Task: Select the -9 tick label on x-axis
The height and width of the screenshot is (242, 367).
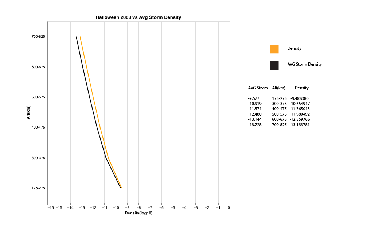Action: [127, 207]
